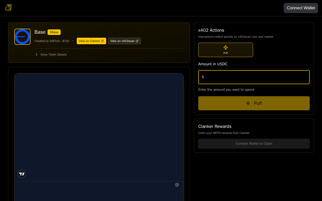Open View on Clanker link
Screen dimensions: 322x201
[91, 41]
